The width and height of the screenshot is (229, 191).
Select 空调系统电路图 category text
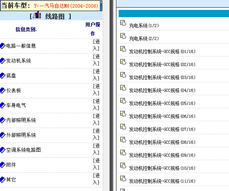(x=23, y=150)
